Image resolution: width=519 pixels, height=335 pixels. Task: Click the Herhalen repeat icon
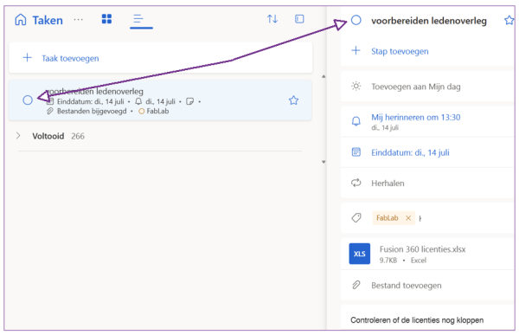coord(356,183)
